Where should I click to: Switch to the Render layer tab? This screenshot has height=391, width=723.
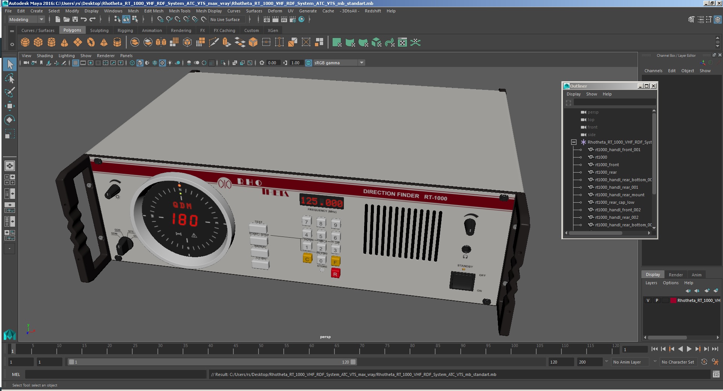(x=676, y=275)
